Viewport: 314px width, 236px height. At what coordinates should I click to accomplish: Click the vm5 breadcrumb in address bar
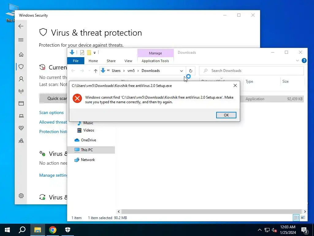click(x=131, y=71)
